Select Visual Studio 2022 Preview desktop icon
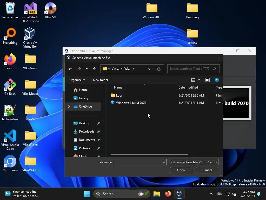266x200 pixels. click(x=30, y=12)
